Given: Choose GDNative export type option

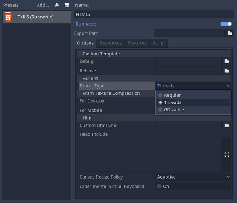Looking at the screenshot, I should click(174, 110).
